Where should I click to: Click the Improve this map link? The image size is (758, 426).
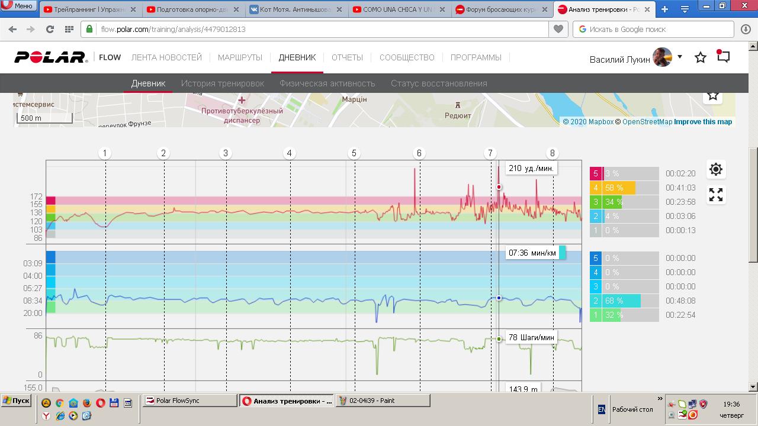pyautogui.click(x=703, y=122)
